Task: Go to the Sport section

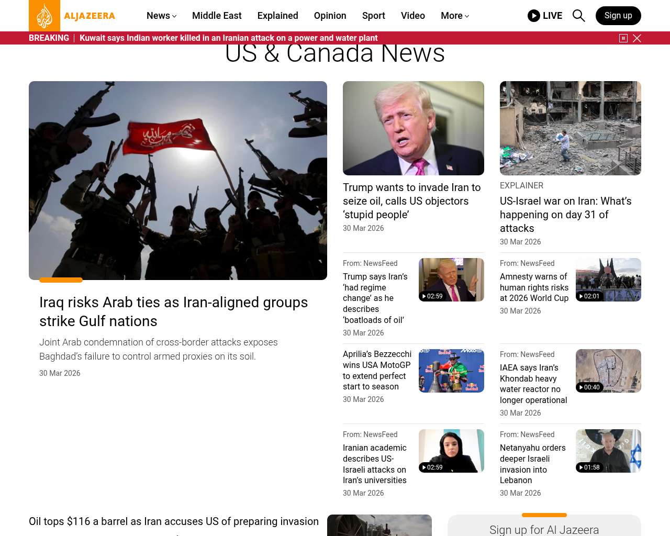Action: point(374,16)
